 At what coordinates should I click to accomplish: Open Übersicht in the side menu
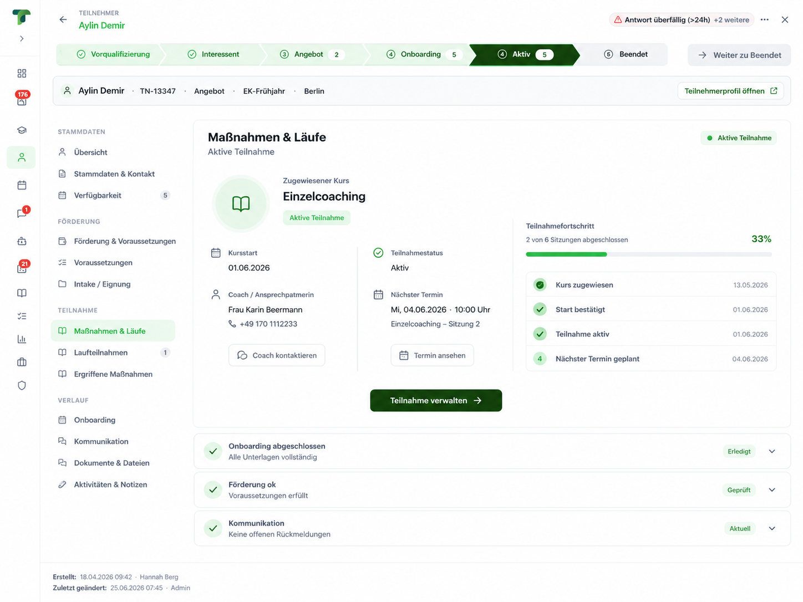[x=113, y=152]
